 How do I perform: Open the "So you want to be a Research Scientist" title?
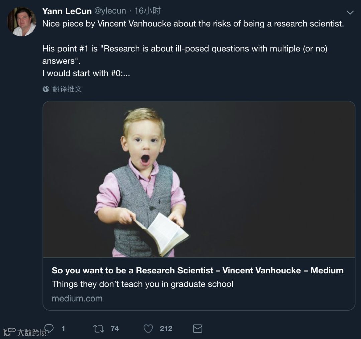click(198, 270)
